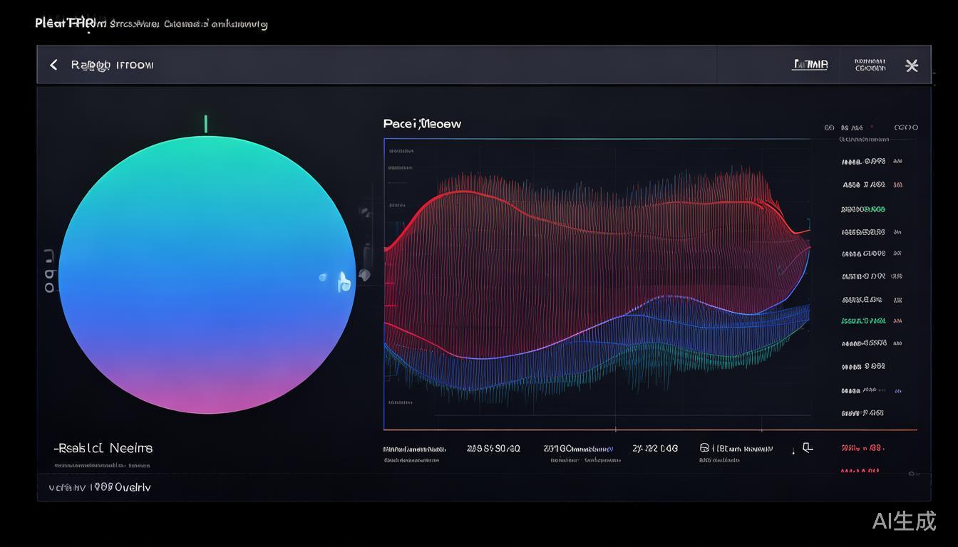Click the red value text below the right list
Viewport: 958px width, 547px height.
862,448
